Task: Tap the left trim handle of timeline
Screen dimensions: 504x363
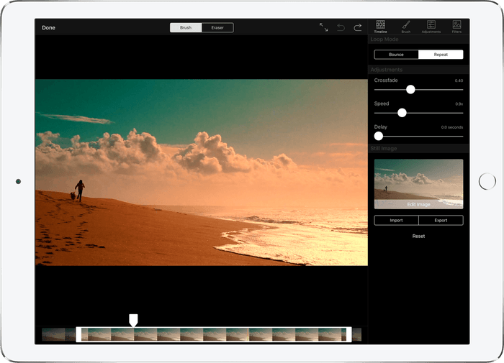Action: point(78,334)
